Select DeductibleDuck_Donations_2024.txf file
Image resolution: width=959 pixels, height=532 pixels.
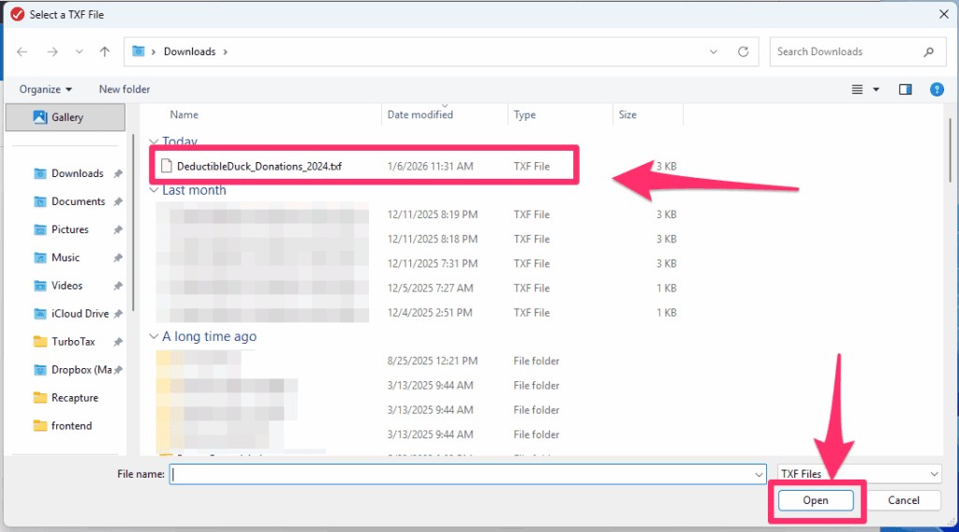tap(258, 166)
